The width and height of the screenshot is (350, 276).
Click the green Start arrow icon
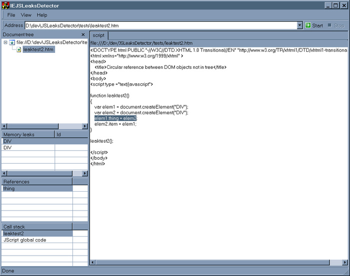[x=308, y=25]
